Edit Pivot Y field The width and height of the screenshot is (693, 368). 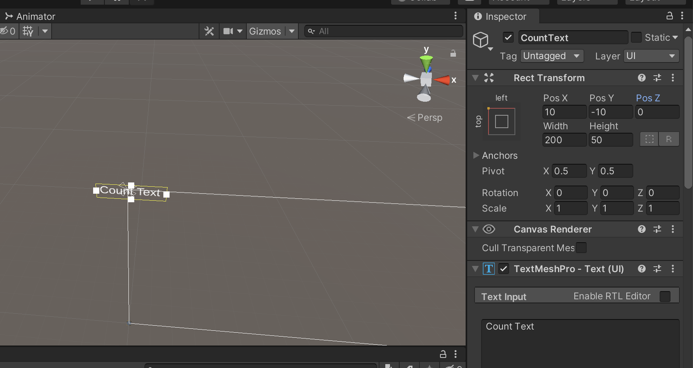tap(615, 171)
